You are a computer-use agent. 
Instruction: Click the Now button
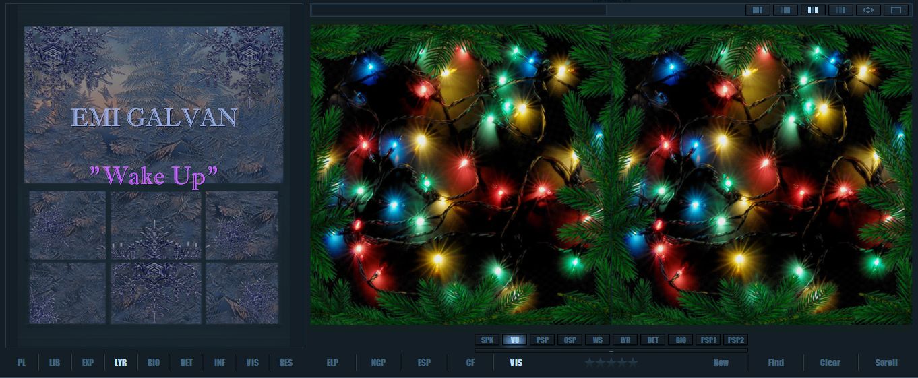pos(721,363)
